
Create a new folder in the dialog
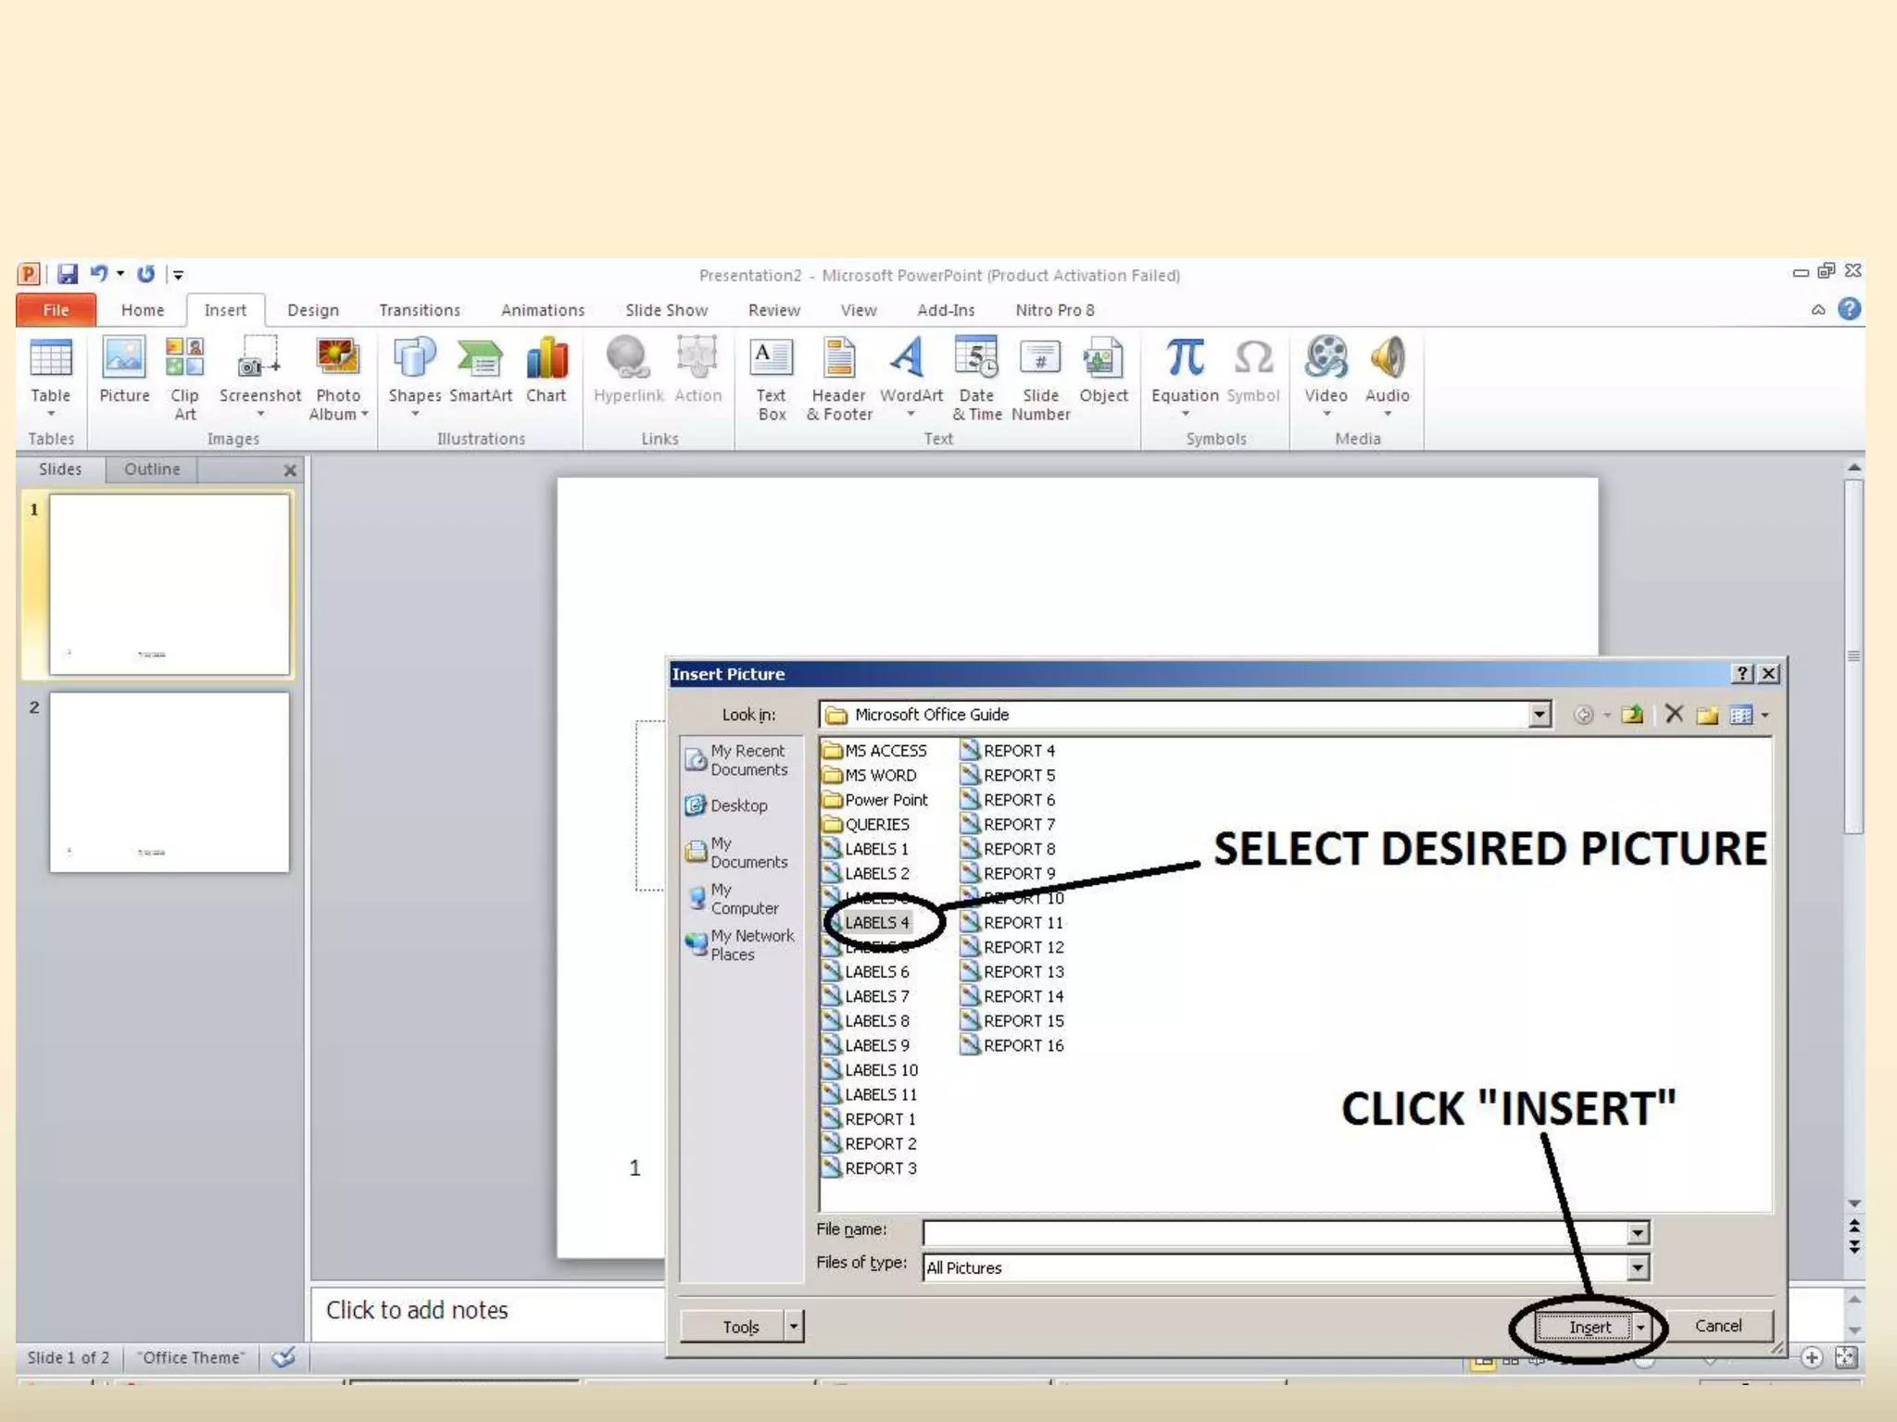pyautogui.click(x=1707, y=715)
